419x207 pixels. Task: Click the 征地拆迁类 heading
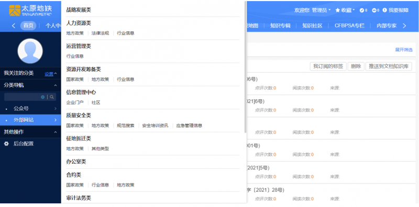[79, 139]
